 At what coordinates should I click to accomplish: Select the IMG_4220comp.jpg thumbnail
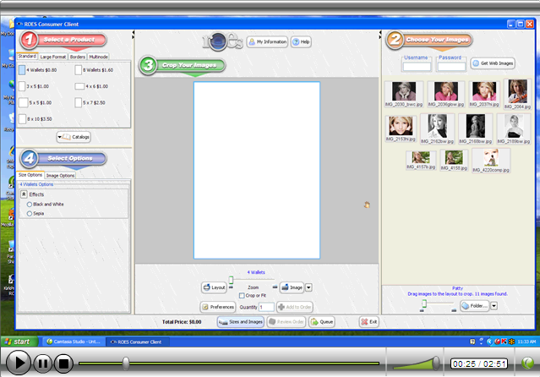(490, 158)
